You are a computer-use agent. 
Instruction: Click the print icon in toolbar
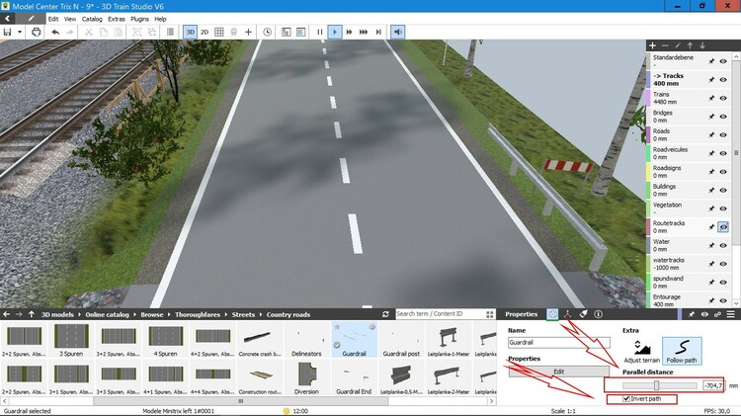pyautogui.click(x=36, y=32)
